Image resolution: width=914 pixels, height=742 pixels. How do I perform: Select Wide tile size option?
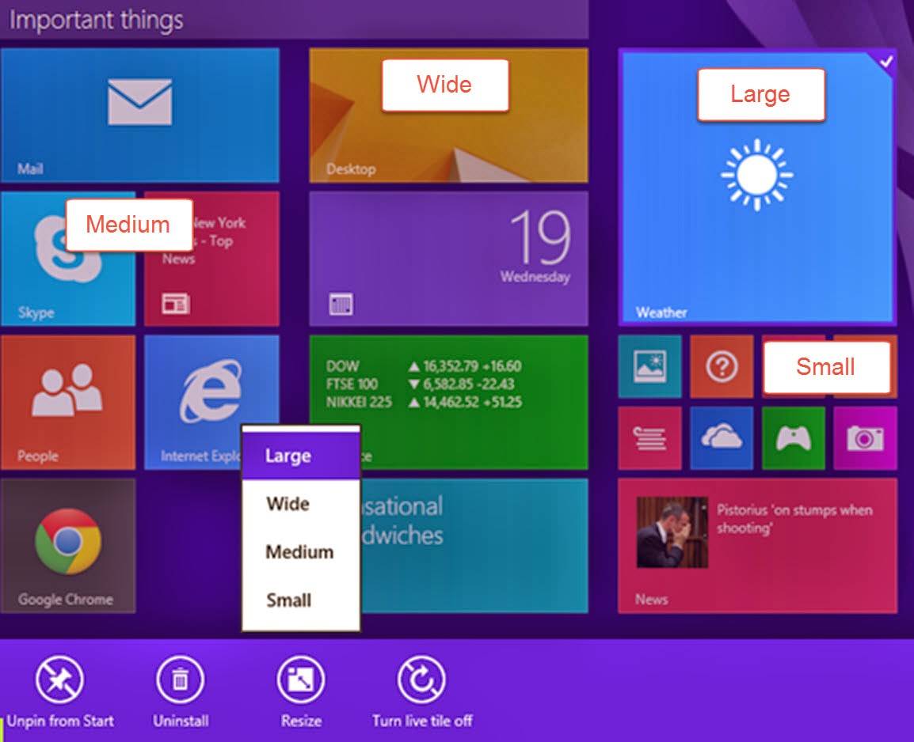tap(288, 504)
